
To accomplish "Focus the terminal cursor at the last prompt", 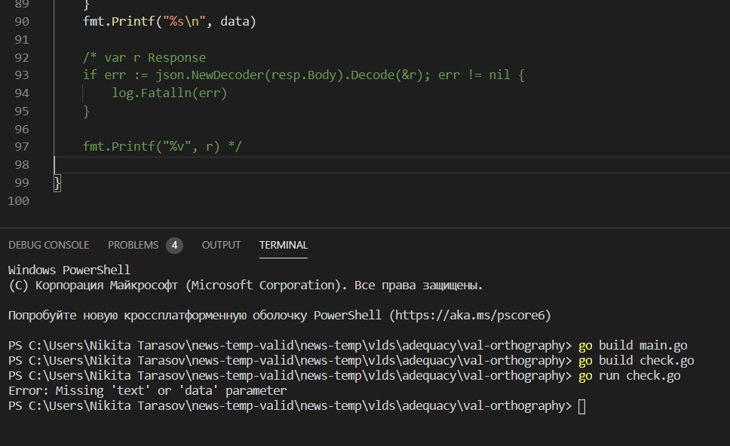I will (x=581, y=406).
